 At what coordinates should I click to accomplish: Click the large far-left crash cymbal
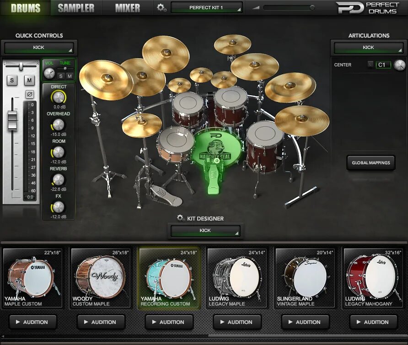[x=106, y=80]
